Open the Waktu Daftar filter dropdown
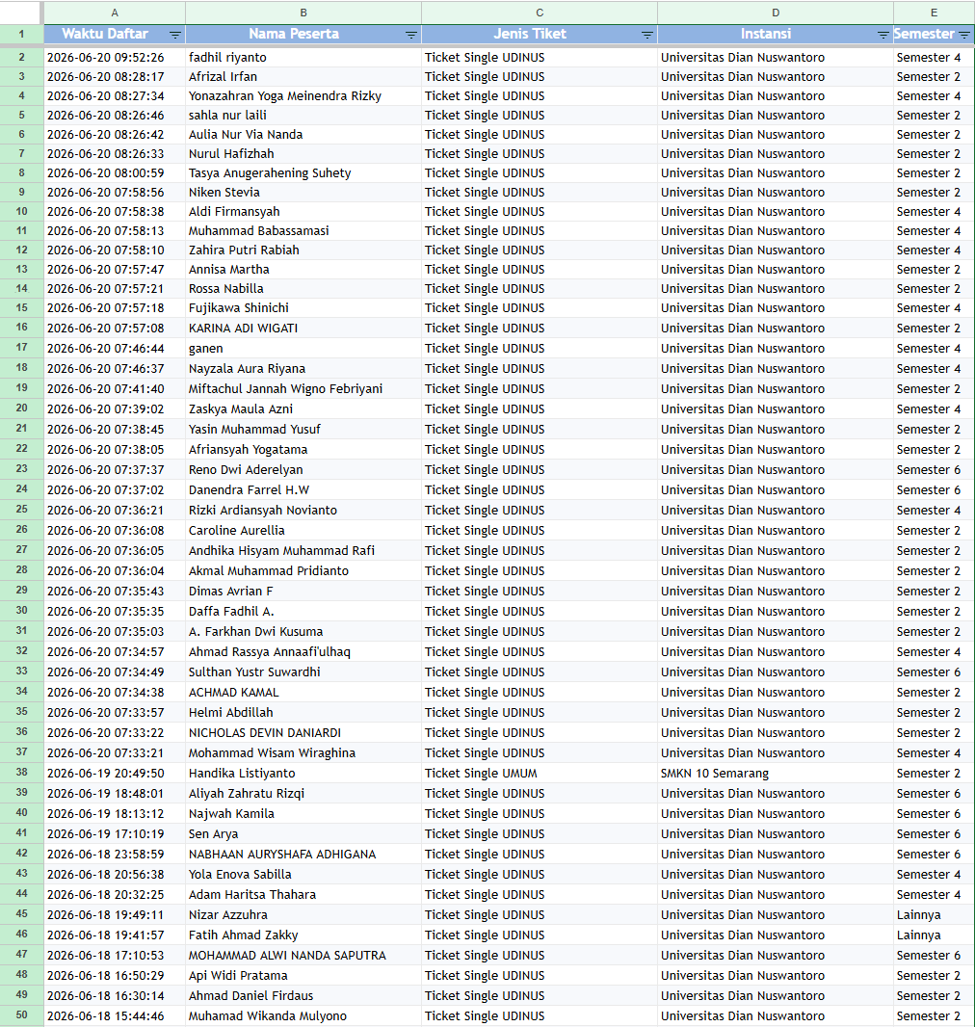This screenshot has height=1027, width=975. [x=174, y=35]
